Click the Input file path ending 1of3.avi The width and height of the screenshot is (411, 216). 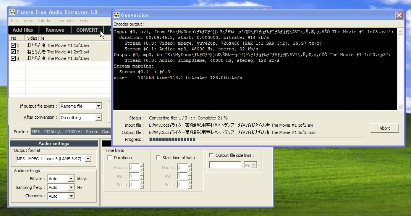pyautogui.click(x=231, y=125)
